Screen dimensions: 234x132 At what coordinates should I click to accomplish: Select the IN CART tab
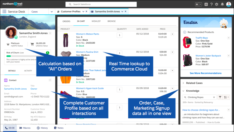[x=81, y=21]
